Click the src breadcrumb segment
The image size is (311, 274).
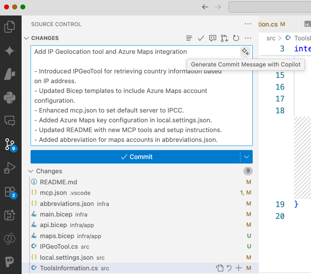click(271, 38)
